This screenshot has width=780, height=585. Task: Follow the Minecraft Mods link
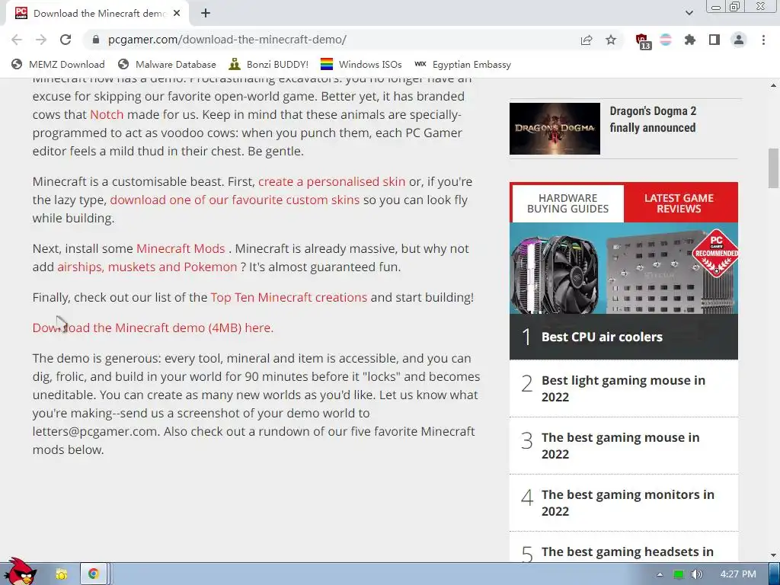181,248
